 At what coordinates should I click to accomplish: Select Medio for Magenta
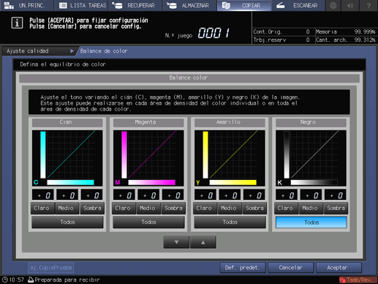[148, 208]
